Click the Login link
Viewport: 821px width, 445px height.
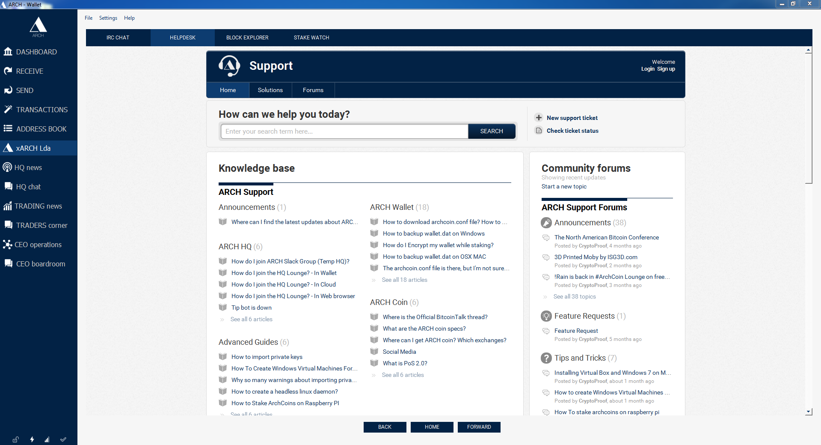tap(648, 69)
